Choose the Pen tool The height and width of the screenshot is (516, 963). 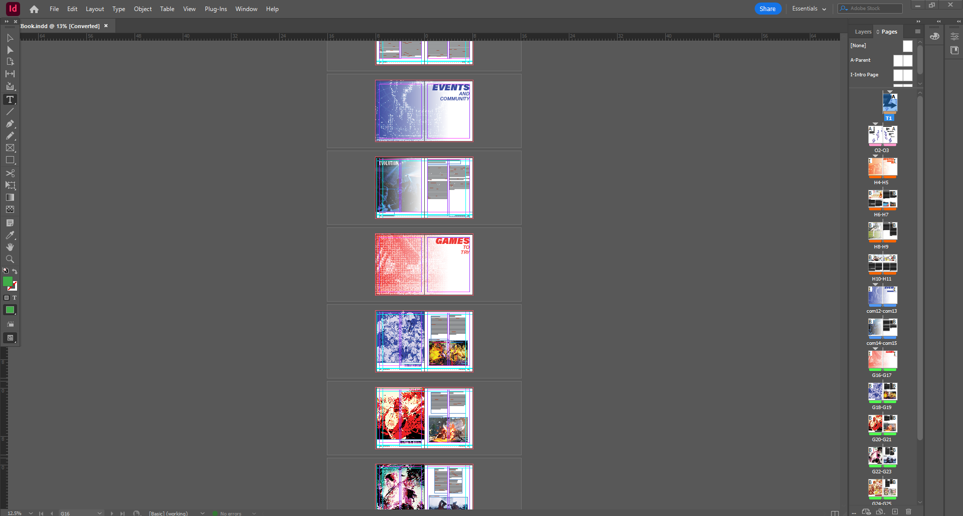(x=10, y=123)
